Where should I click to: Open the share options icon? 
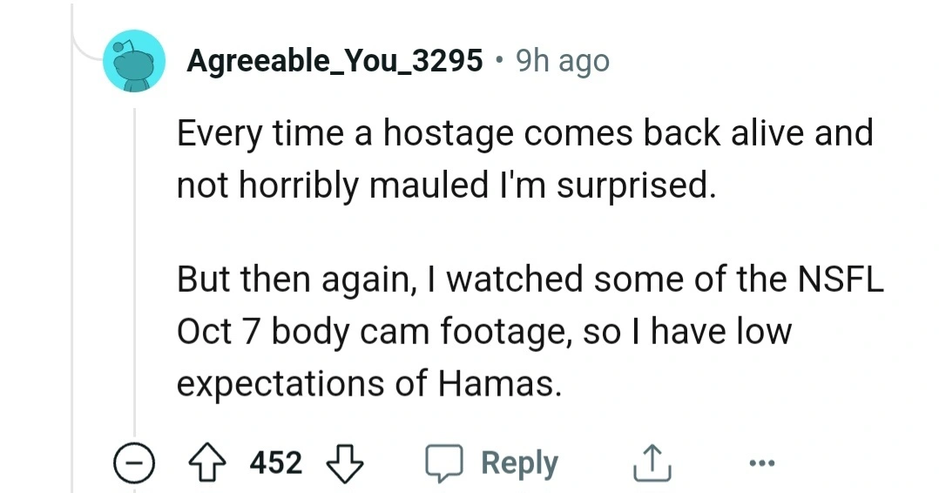(652, 463)
